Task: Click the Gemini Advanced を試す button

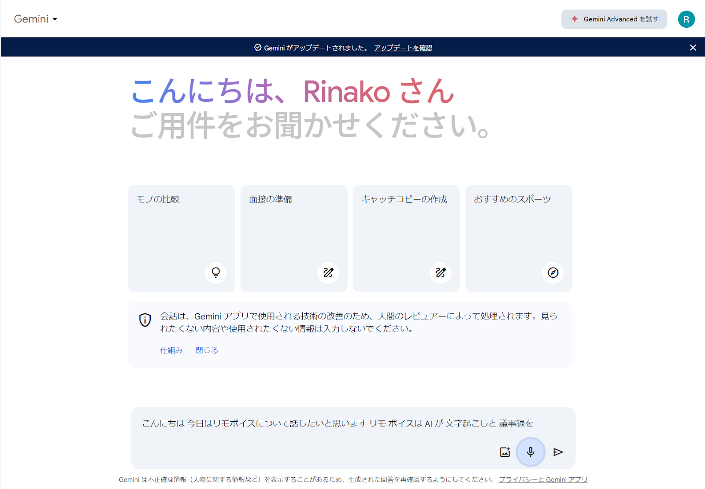Action: pyautogui.click(x=614, y=19)
